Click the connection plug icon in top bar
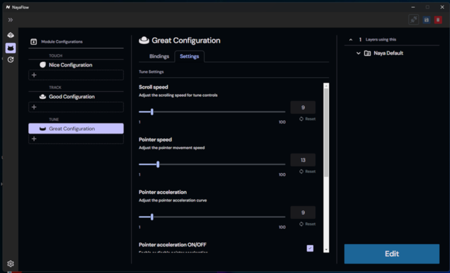Viewport: 450px width, 273px height. tap(413, 20)
